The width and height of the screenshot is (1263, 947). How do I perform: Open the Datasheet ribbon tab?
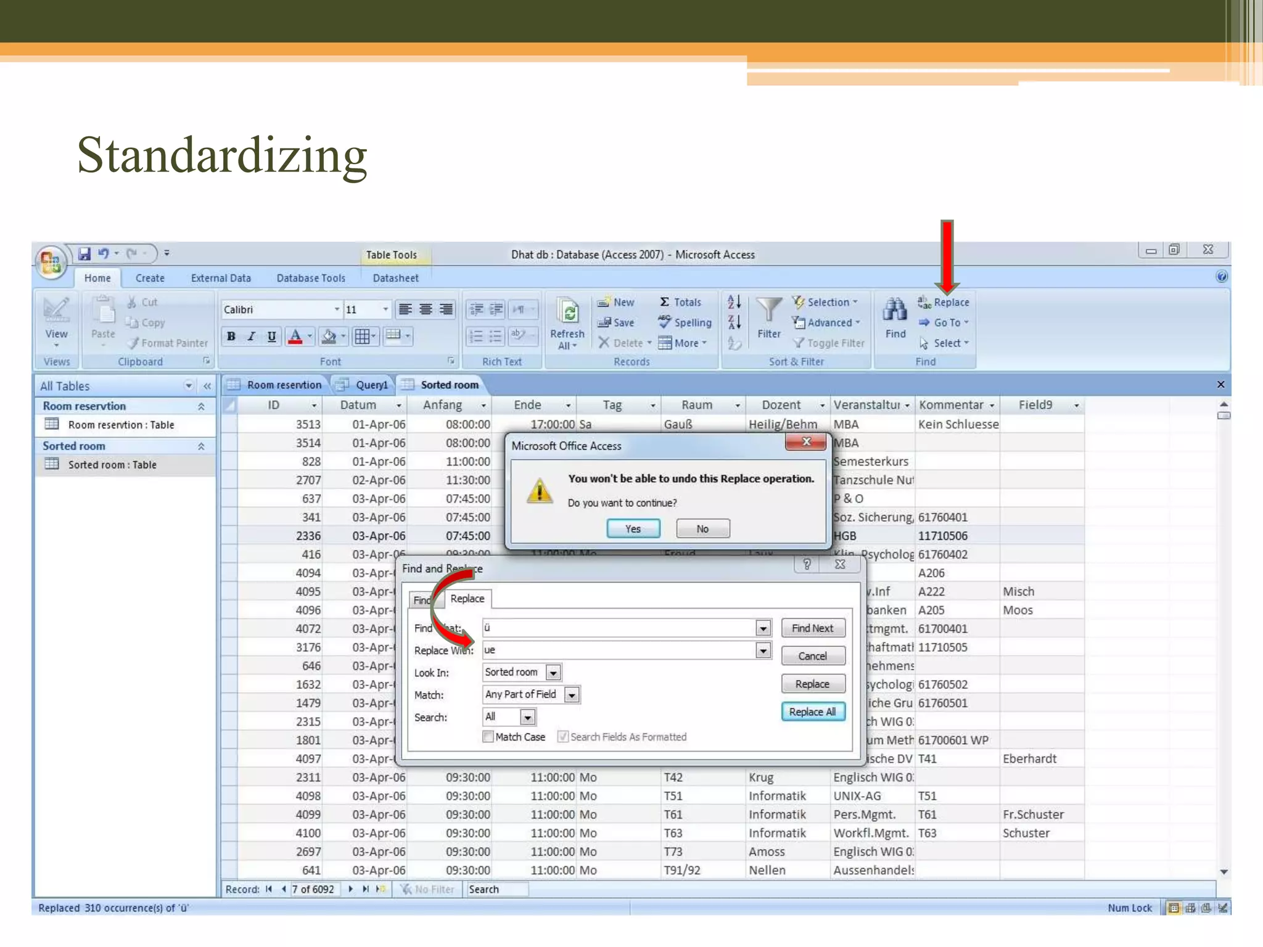coord(395,278)
